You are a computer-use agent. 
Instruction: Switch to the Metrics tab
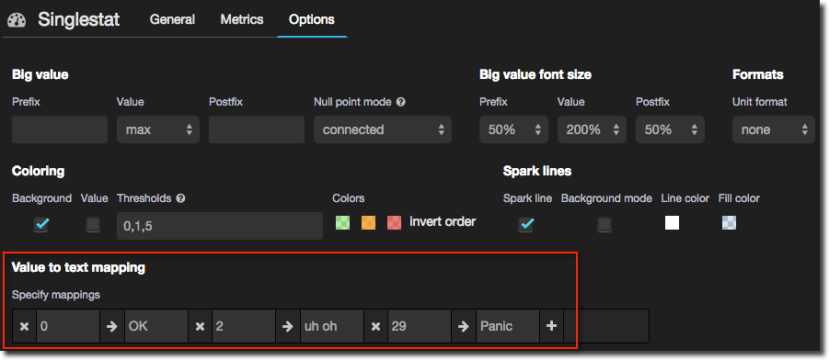coord(242,19)
